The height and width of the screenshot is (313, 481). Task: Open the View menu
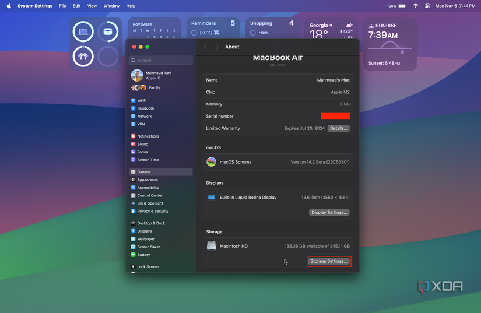pos(92,6)
